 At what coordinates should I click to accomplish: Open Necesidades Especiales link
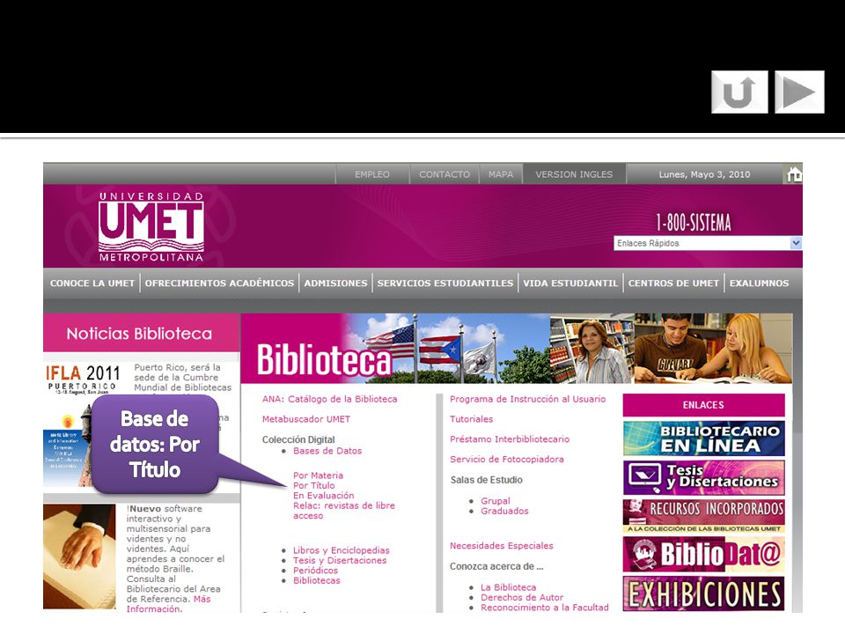click(502, 546)
